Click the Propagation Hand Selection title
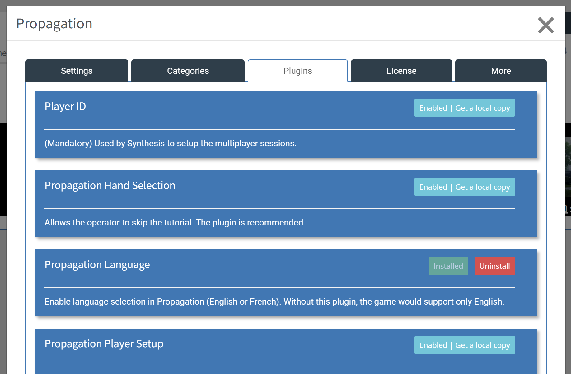This screenshot has width=571, height=374. (110, 186)
